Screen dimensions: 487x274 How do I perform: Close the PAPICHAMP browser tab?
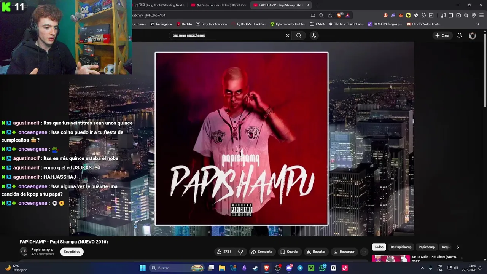coord(307,5)
